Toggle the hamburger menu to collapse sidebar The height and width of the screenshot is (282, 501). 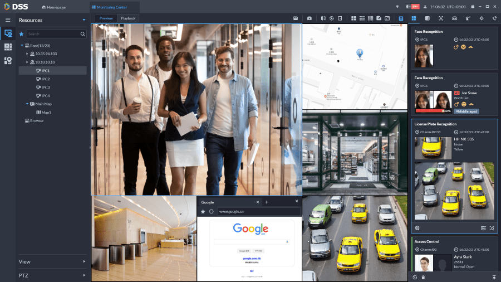(x=8, y=20)
